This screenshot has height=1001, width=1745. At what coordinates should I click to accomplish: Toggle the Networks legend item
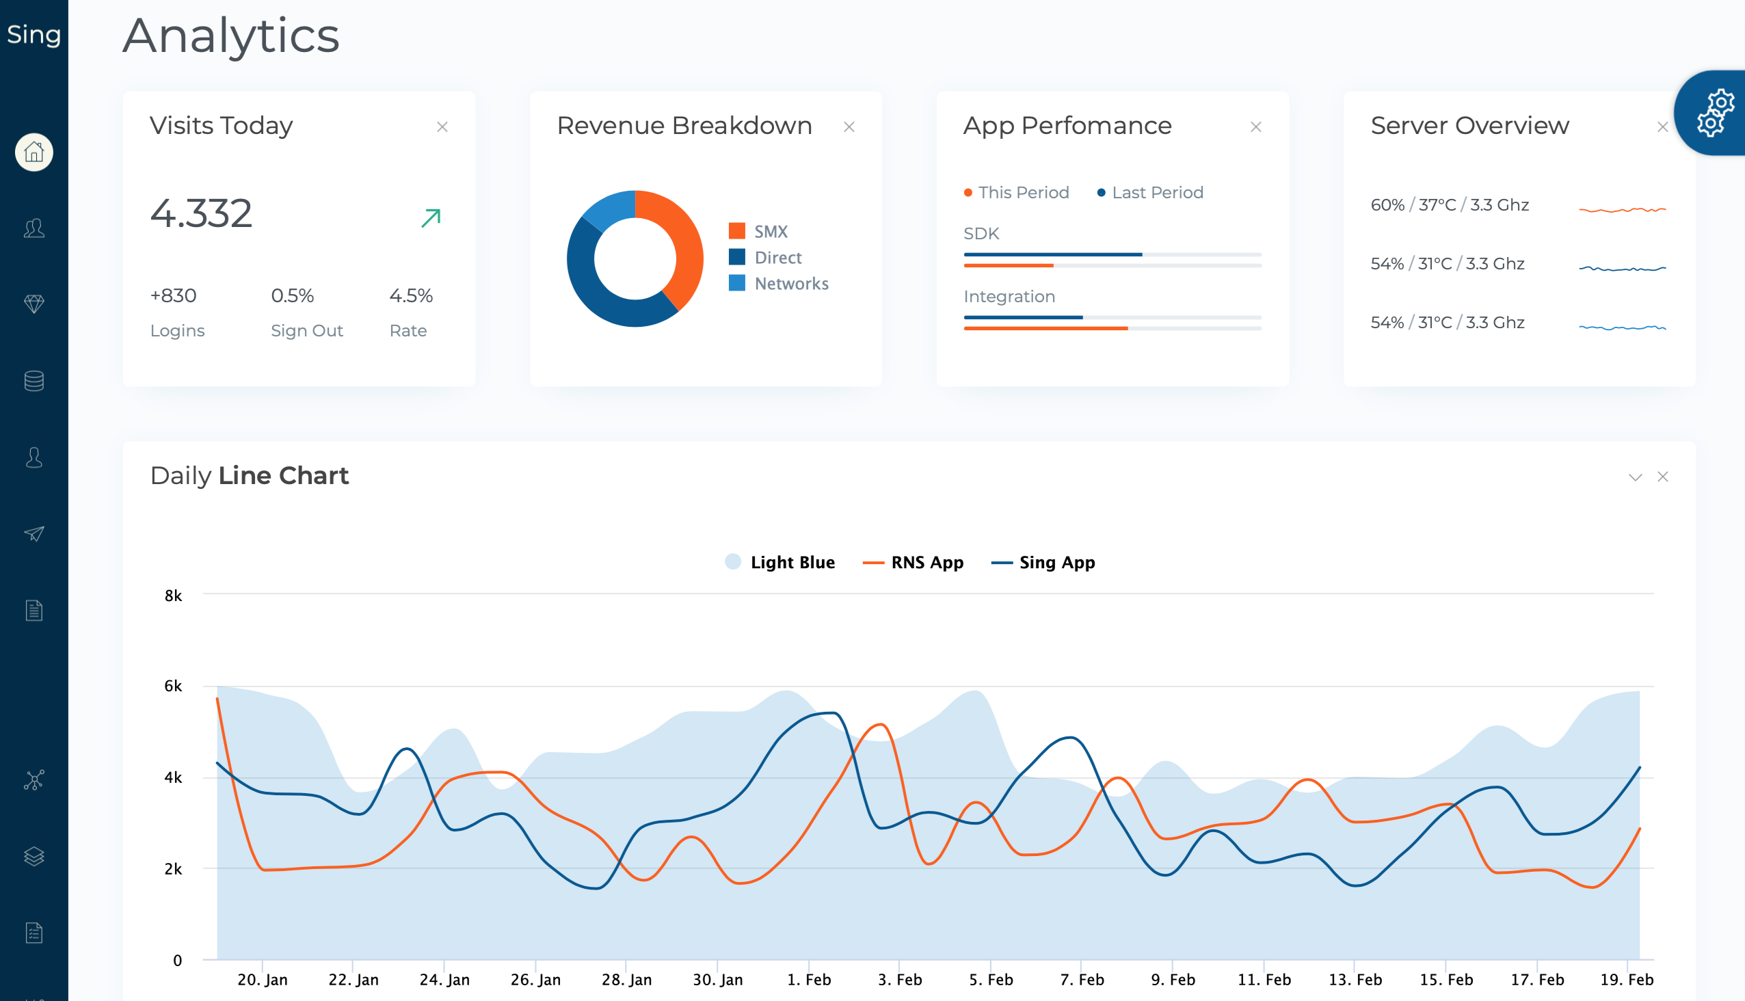coord(778,283)
